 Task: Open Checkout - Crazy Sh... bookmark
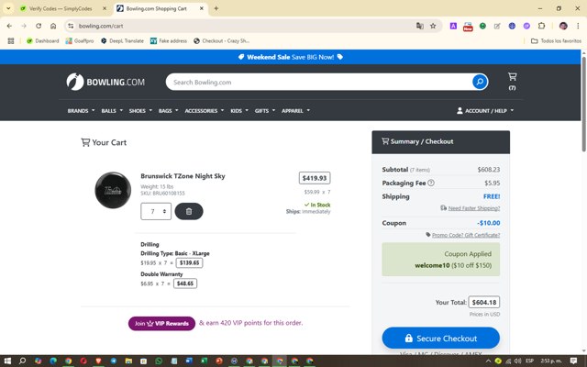pos(221,40)
